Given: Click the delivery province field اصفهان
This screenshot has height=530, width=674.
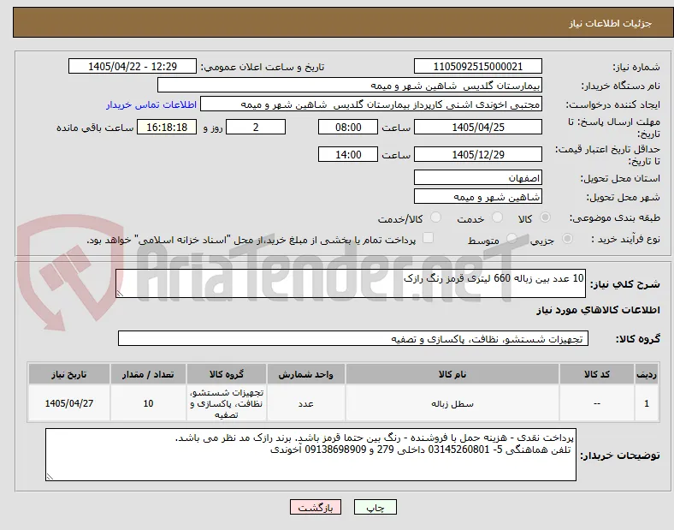Looking at the screenshot, I should tap(477, 178).
